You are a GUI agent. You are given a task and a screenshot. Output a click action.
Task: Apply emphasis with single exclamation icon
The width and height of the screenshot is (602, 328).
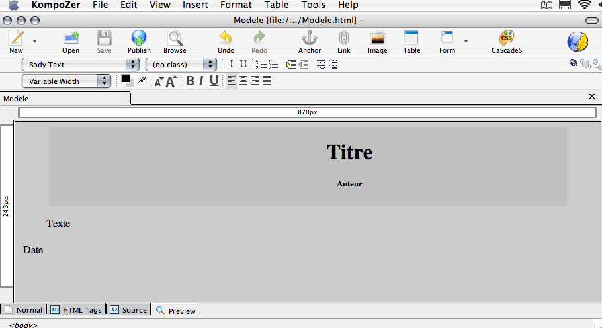231,64
